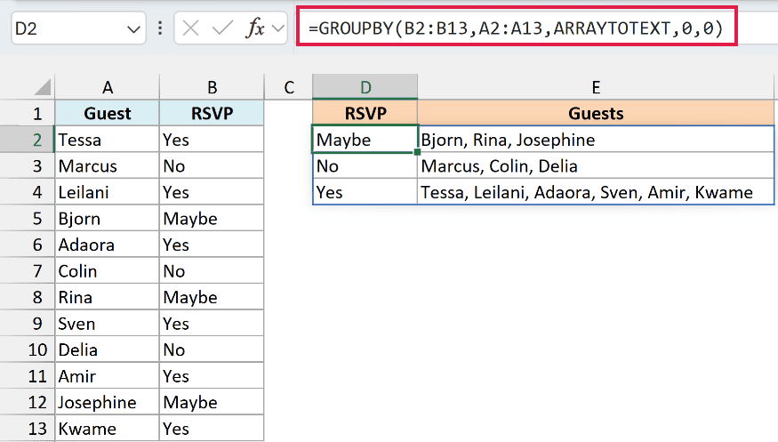
Task: Click the formula bar GROUPBY formula
Action: [x=517, y=28]
